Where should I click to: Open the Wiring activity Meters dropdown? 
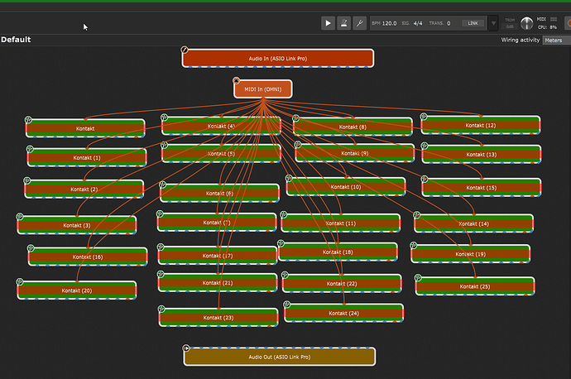556,41
